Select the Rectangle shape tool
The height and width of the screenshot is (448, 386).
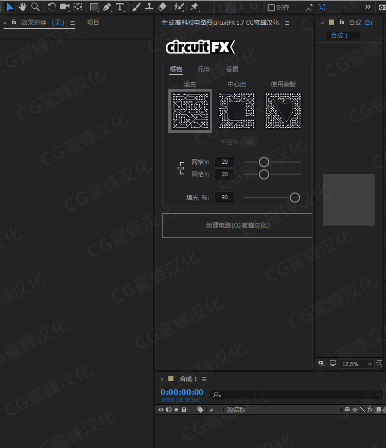click(94, 7)
